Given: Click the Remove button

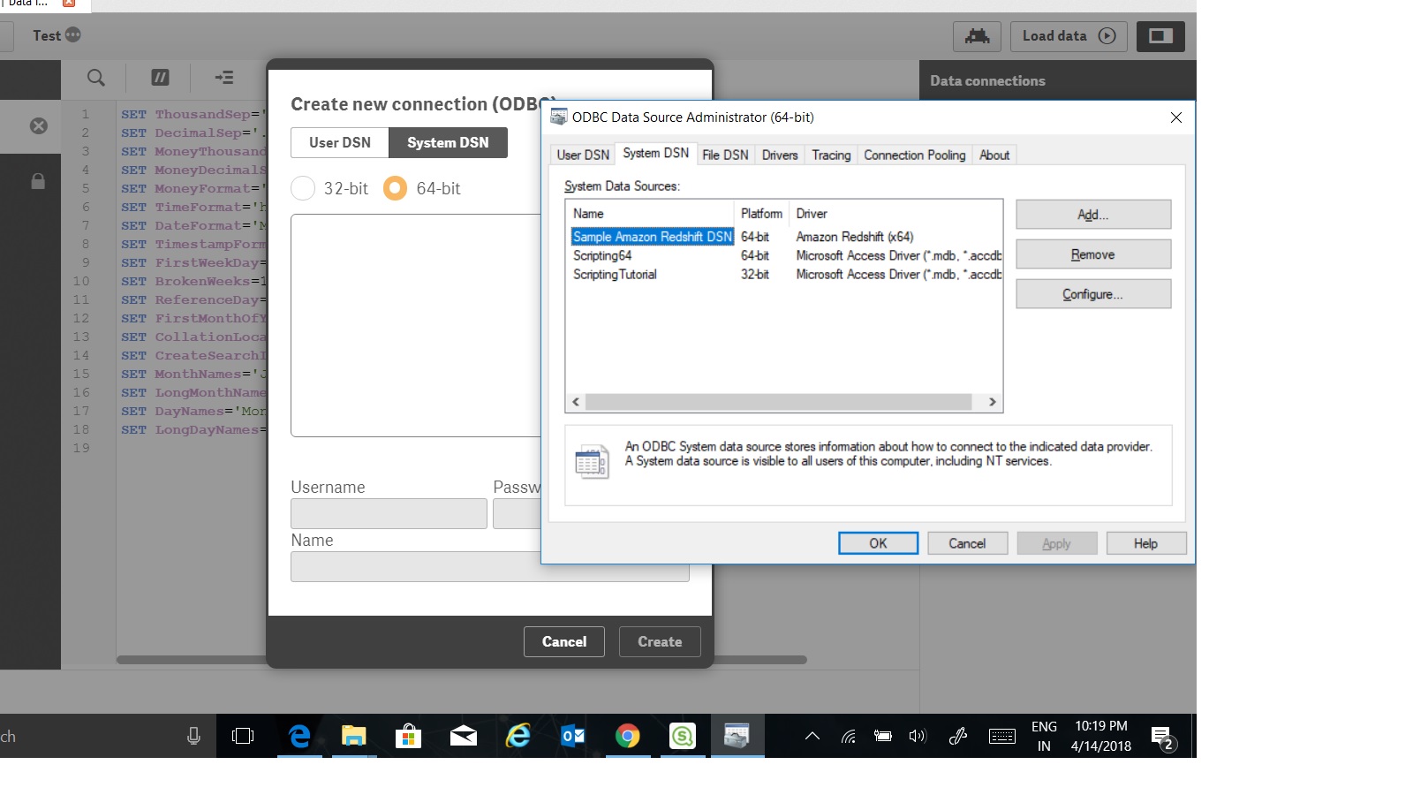Looking at the screenshot, I should tap(1093, 254).
